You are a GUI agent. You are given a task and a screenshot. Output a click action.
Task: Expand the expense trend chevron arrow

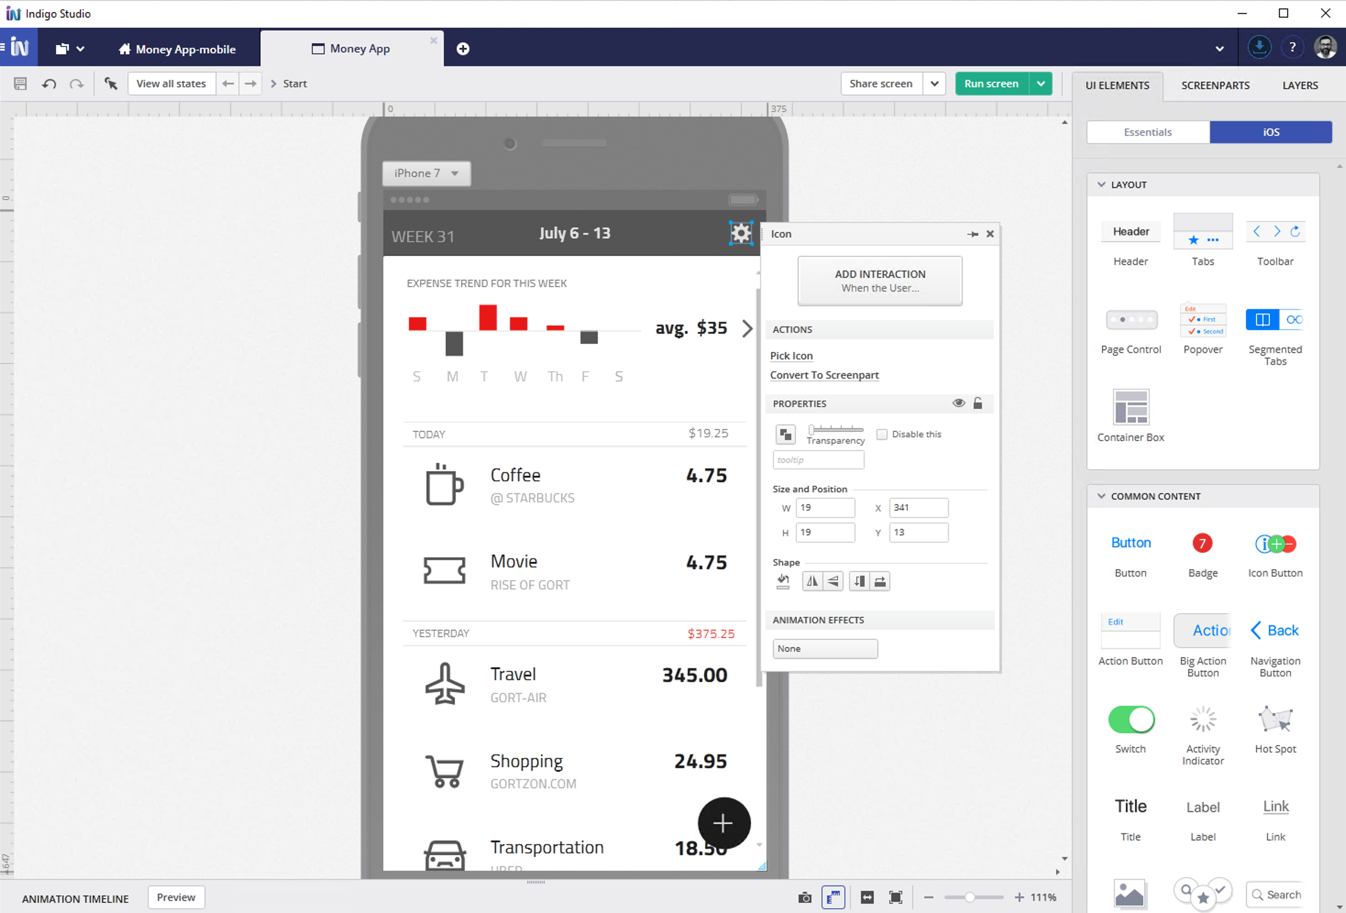[x=747, y=328]
